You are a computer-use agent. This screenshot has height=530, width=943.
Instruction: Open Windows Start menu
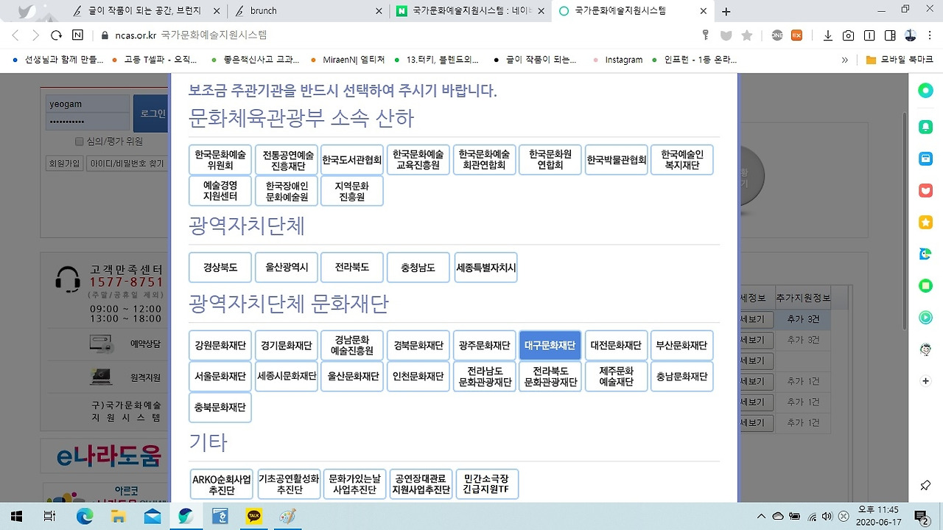click(x=16, y=517)
